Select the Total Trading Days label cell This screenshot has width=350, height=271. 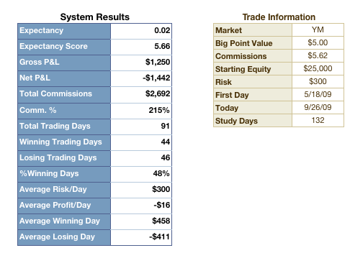64,127
